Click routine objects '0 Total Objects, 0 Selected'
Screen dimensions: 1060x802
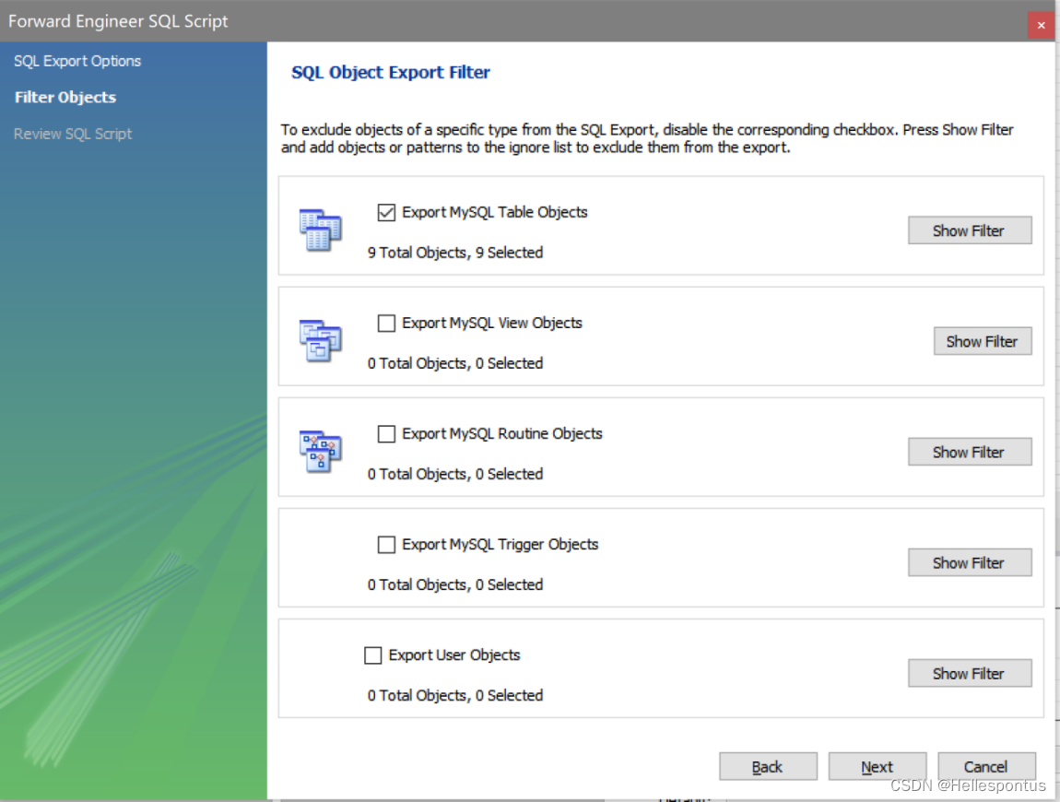coord(455,475)
